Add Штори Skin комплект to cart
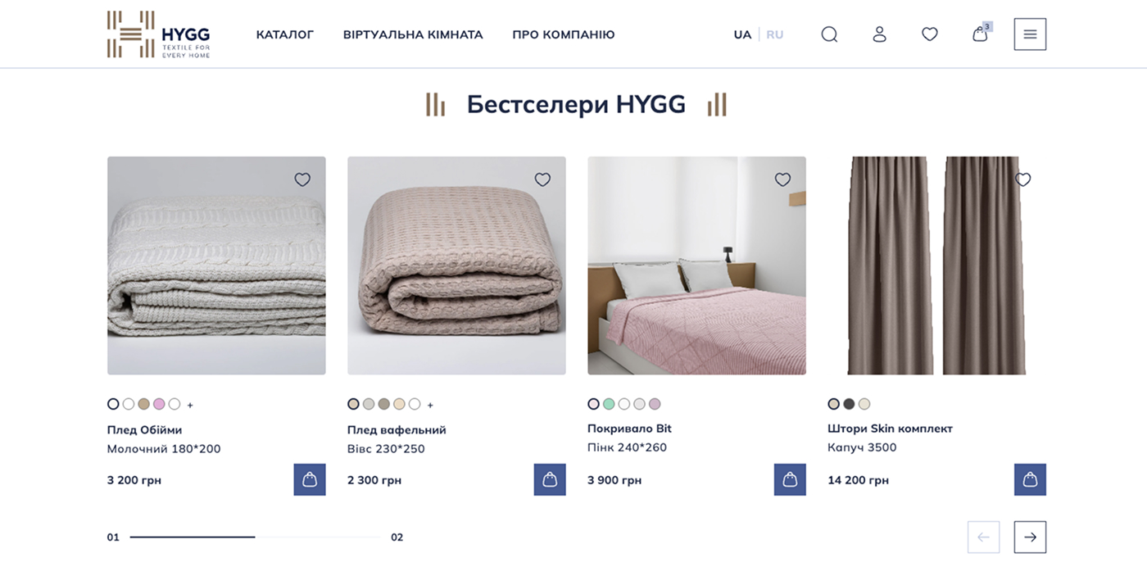 [1030, 479]
